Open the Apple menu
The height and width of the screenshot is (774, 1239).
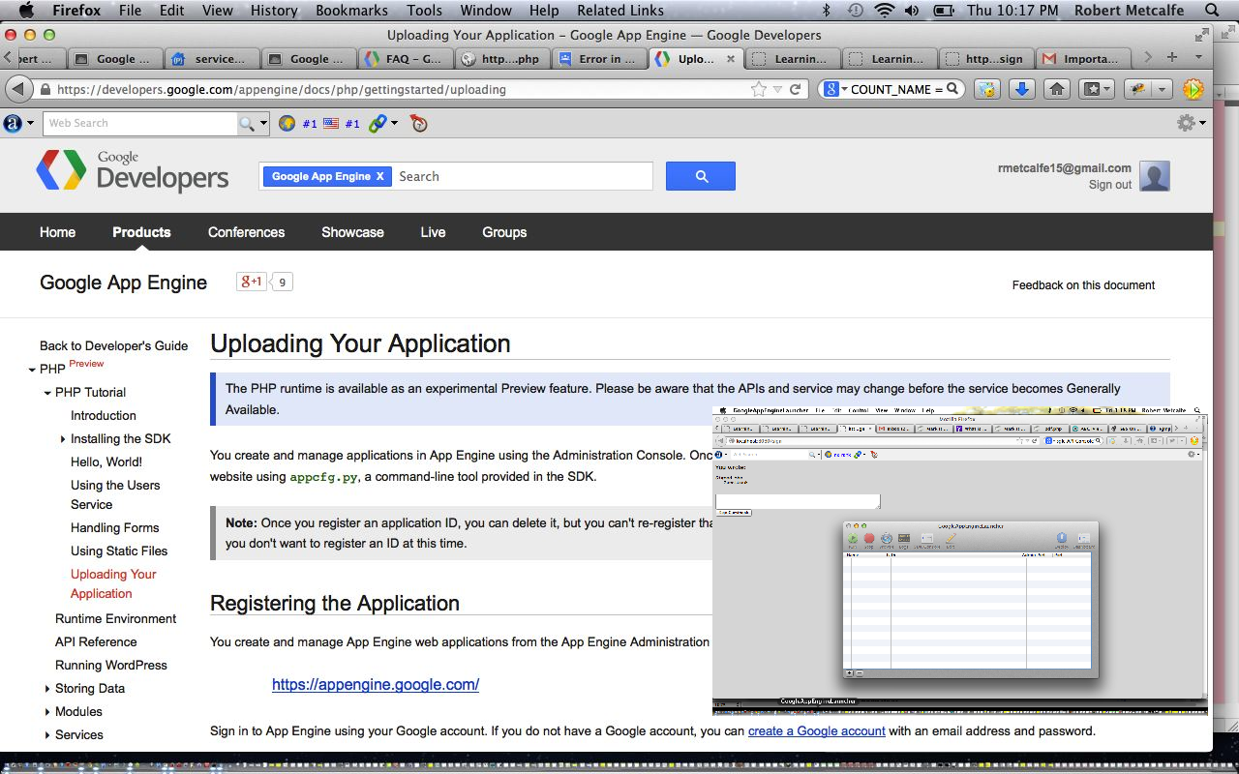(x=26, y=11)
